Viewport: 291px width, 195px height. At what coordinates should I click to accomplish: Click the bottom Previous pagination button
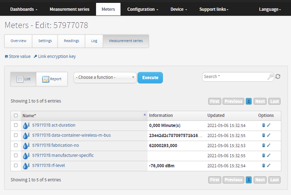(x=233, y=180)
